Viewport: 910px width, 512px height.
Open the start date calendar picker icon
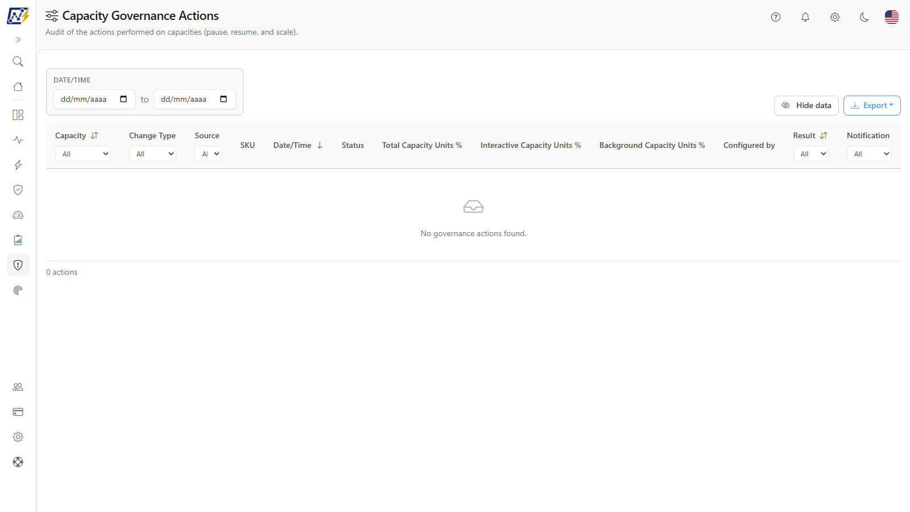point(123,99)
